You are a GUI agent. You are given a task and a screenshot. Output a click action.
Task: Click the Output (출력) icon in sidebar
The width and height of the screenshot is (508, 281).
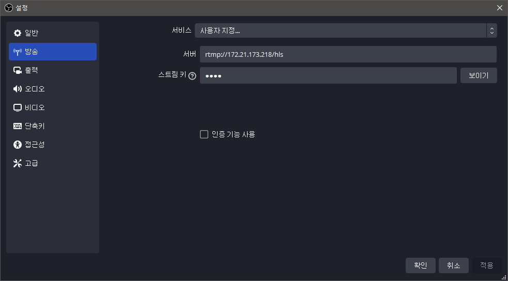pyautogui.click(x=18, y=70)
